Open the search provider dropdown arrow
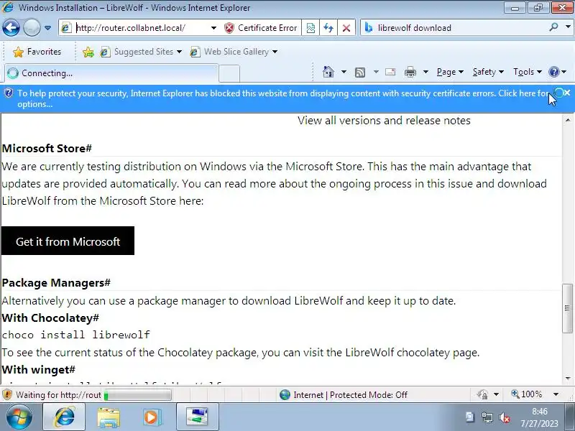Screen dimensions: 575x431 568,27
